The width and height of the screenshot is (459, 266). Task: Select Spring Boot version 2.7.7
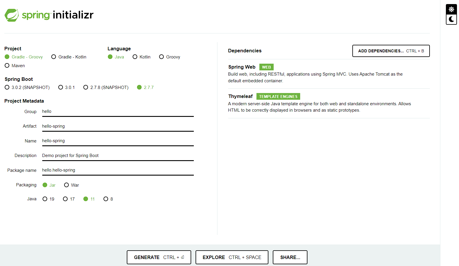[x=145, y=88]
